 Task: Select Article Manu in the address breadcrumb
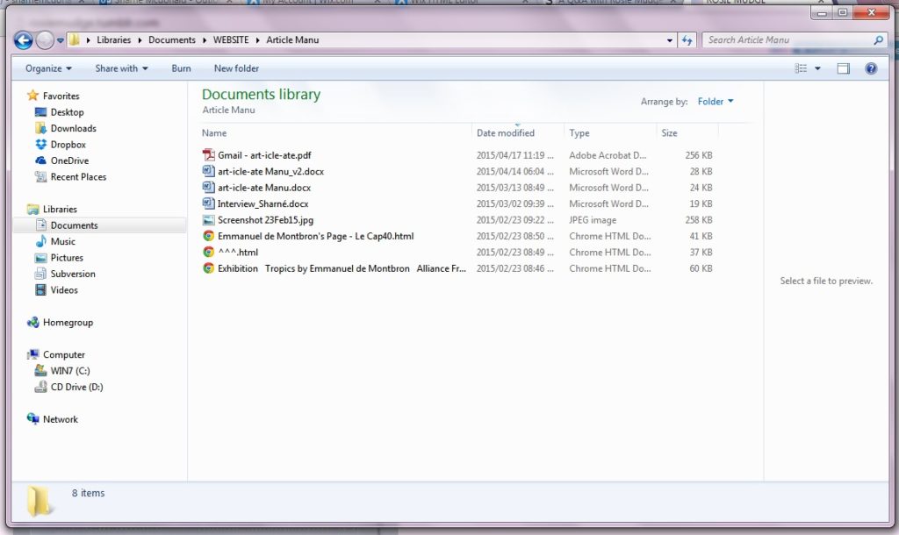(292, 40)
